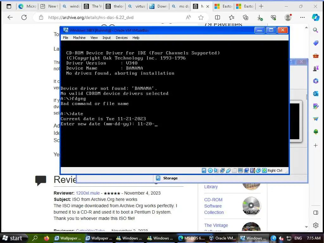Open Outlook in Edge sidebar
Viewport: 324px width, 243px height.
pyautogui.click(x=315, y=94)
